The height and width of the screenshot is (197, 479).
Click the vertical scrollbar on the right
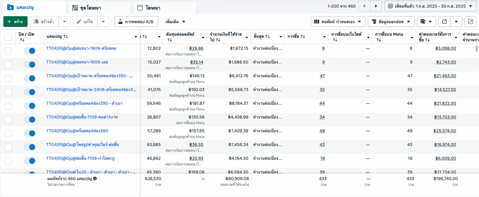click(477, 48)
